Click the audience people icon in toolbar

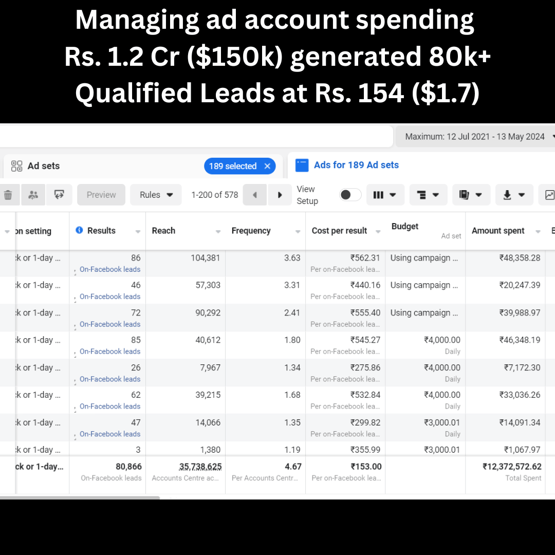point(33,195)
